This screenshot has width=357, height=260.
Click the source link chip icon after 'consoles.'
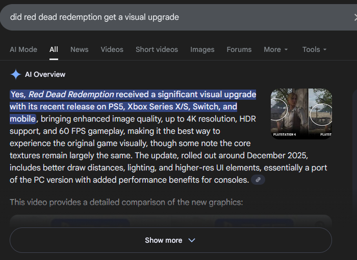(x=259, y=180)
